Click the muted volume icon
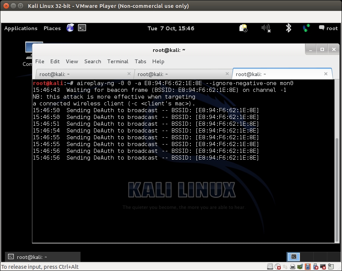This screenshot has height=271, width=342. click(266, 28)
